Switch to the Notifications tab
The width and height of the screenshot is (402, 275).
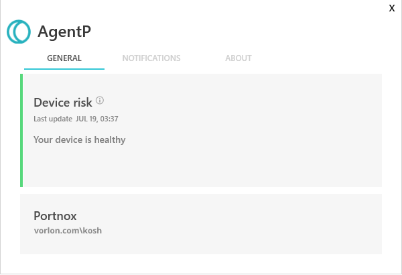151,58
